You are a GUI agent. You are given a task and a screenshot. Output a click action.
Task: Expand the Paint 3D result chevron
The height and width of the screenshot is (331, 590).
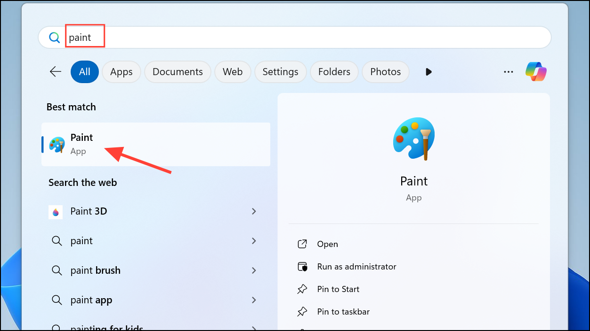point(254,211)
